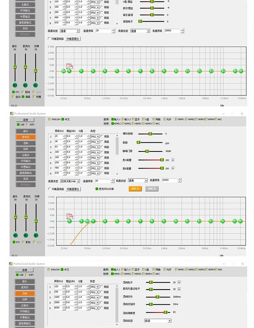Click the 效果 speaker icon in the top window

36,85
